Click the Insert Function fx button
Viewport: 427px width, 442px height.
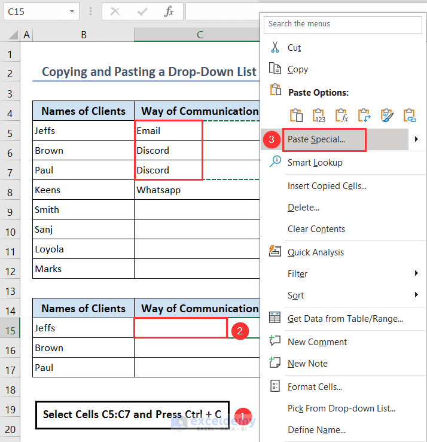169,11
